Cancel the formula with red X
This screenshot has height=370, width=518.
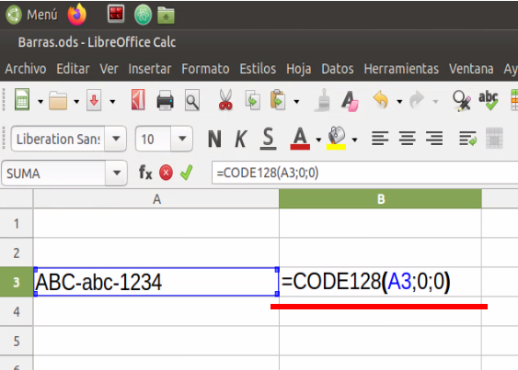[x=166, y=173]
